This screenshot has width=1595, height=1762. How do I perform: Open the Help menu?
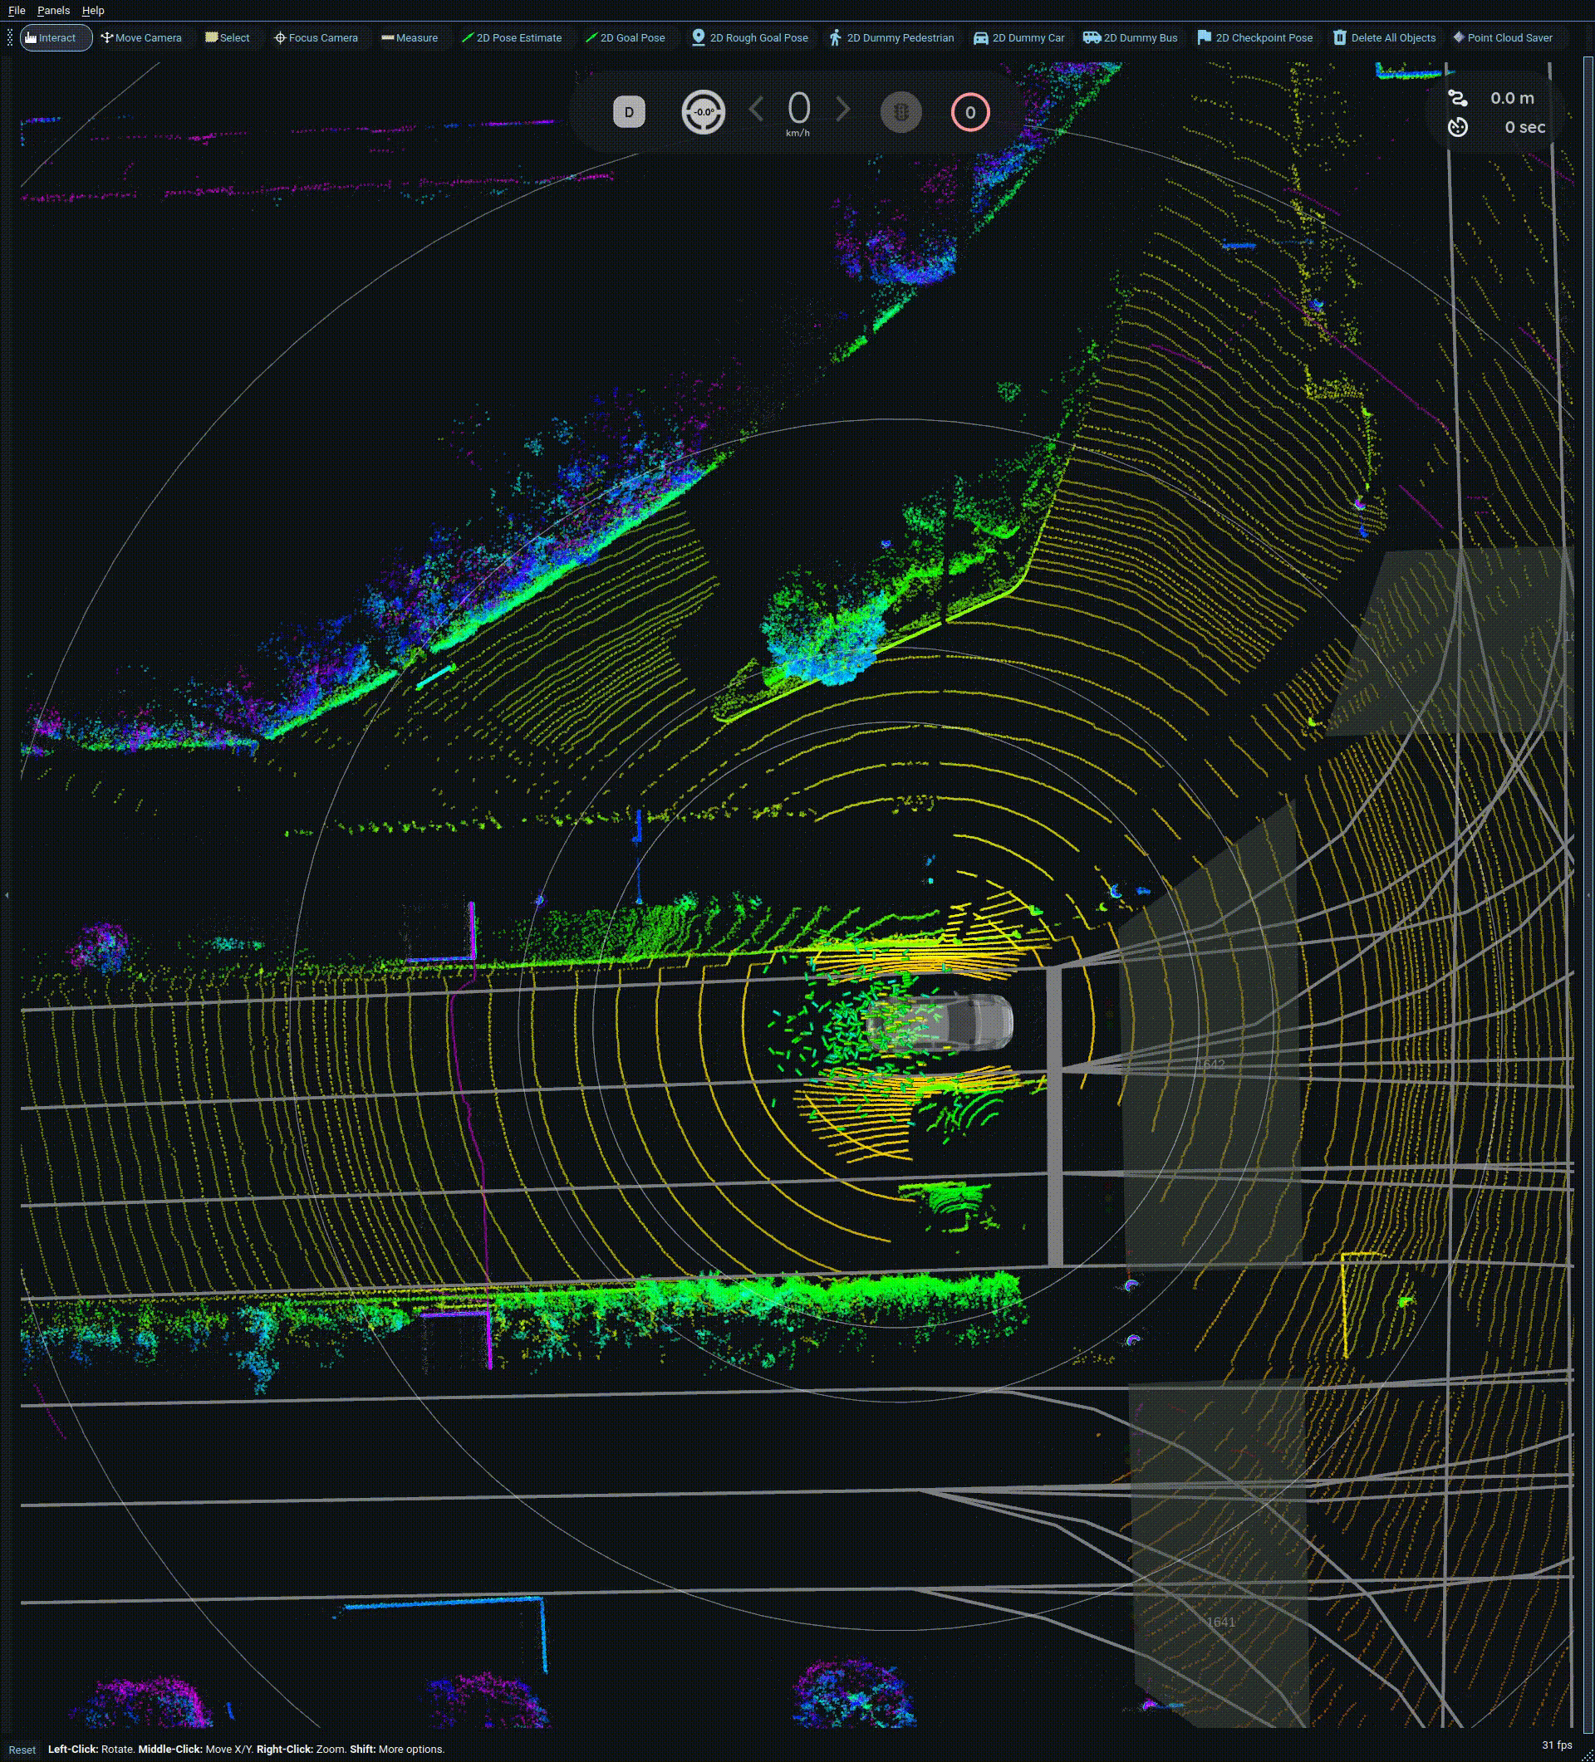tap(93, 11)
